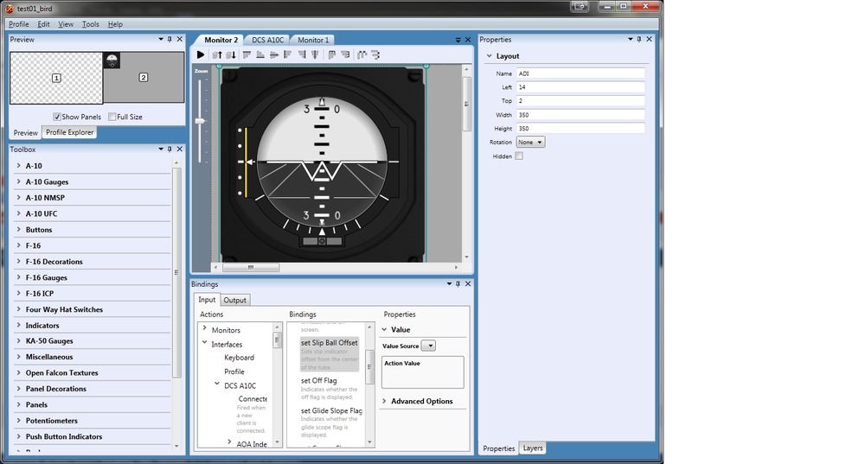Image resolution: width=865 pixels, height=464 pixels.
Task: Click the Width input field
Action: click(580, 114)
